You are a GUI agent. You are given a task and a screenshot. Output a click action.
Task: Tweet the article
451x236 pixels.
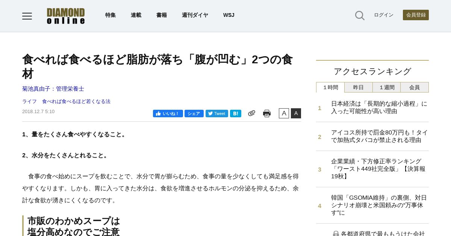(217, 114)
